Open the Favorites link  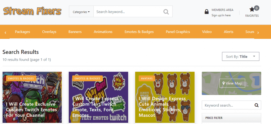pyautogui.click(x=252, y=16)
